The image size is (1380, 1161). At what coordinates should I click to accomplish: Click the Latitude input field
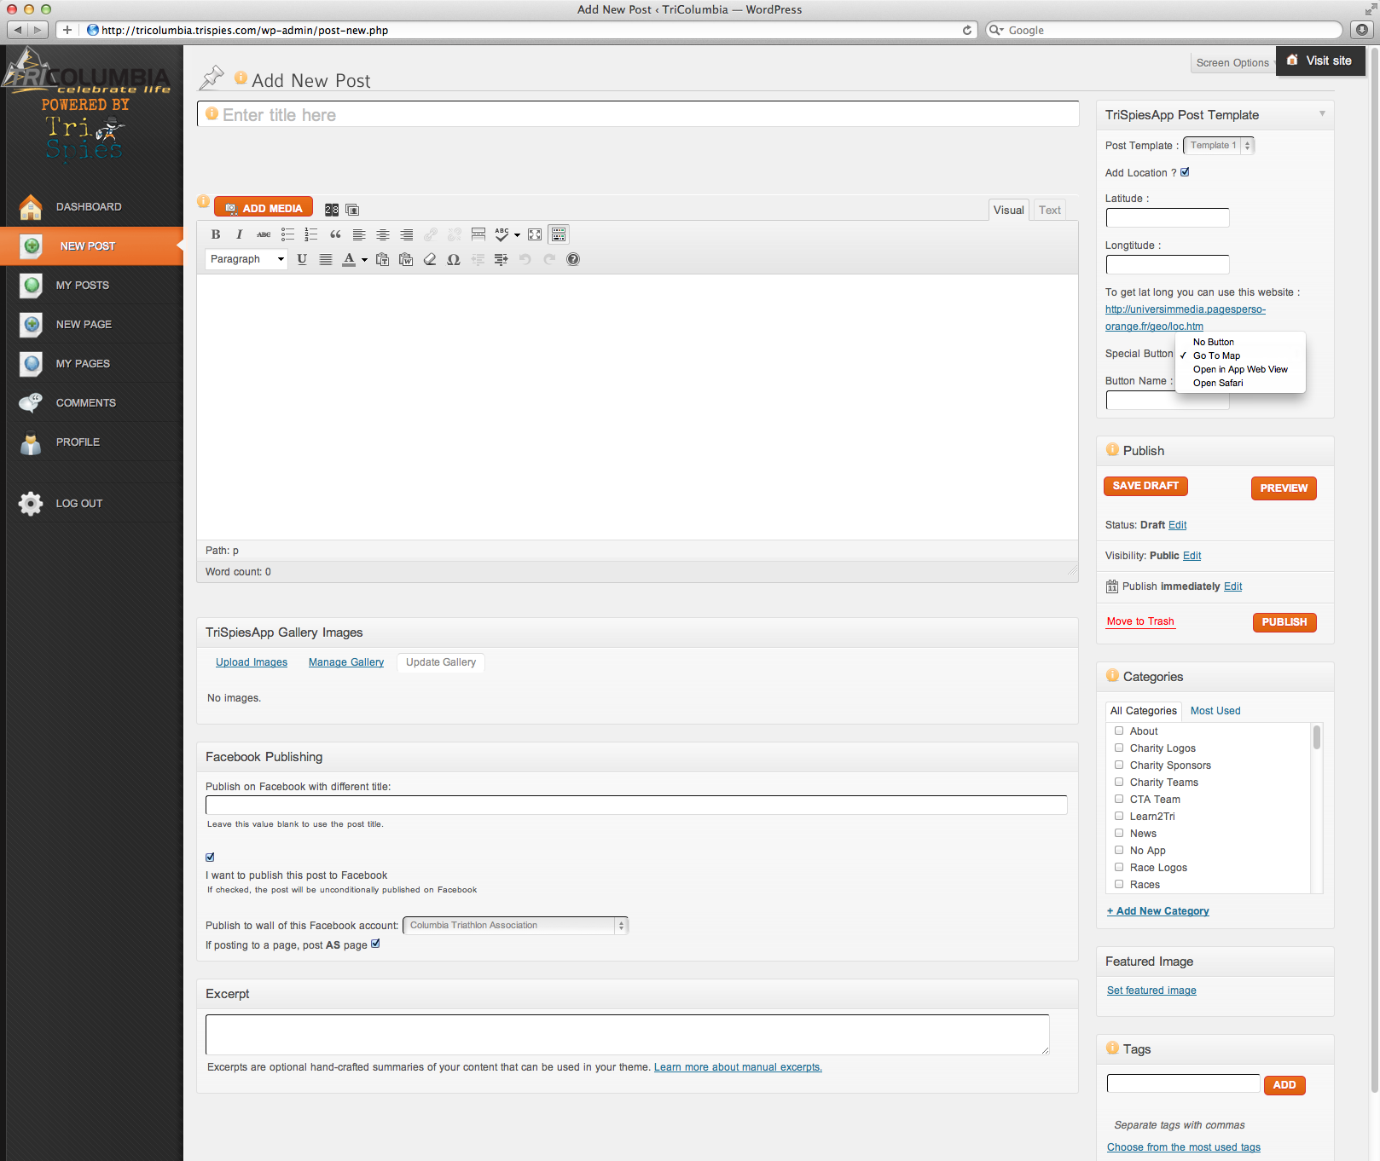pos(1168,218)
